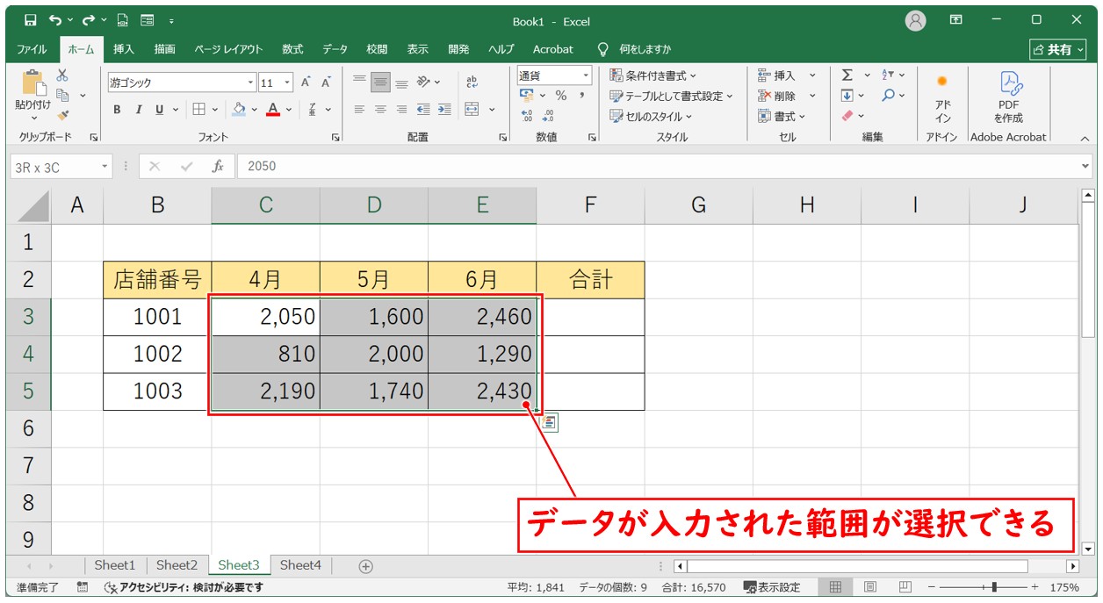Click the PDFを作成 Acrobat icon
The width and height of the screenshot is (1103, 603).
[1008, 97]
